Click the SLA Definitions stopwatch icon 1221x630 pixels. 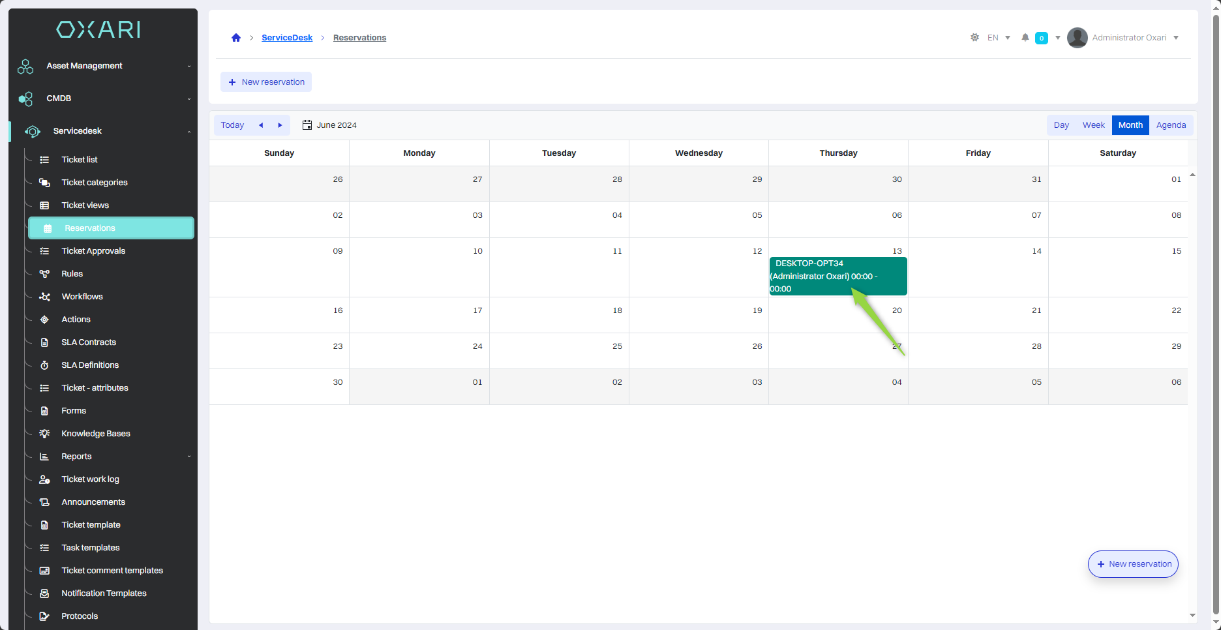point(44,365)
